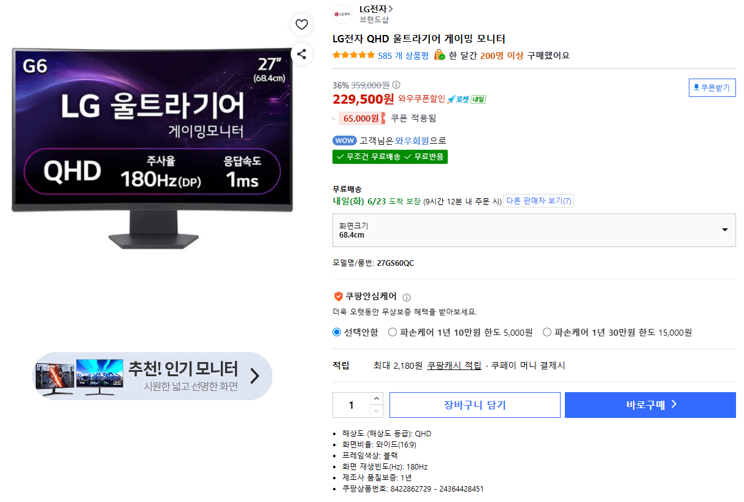Click the 바로구매 button

[650, 405]
